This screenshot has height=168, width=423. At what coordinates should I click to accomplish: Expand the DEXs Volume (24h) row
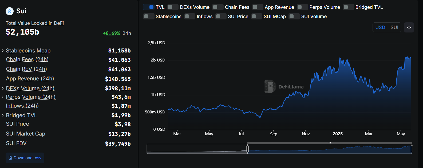(3, 88)
